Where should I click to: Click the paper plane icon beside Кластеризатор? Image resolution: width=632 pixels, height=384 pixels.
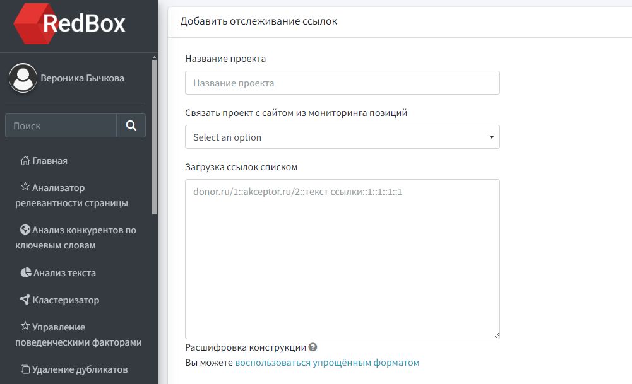click(25, 300)
